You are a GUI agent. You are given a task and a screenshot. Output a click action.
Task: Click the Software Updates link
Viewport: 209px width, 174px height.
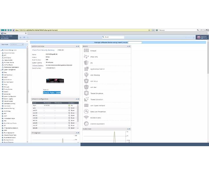tap(38, 65)
